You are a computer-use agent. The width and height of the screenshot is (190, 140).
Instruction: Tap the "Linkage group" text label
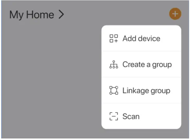tap(146, 91)
